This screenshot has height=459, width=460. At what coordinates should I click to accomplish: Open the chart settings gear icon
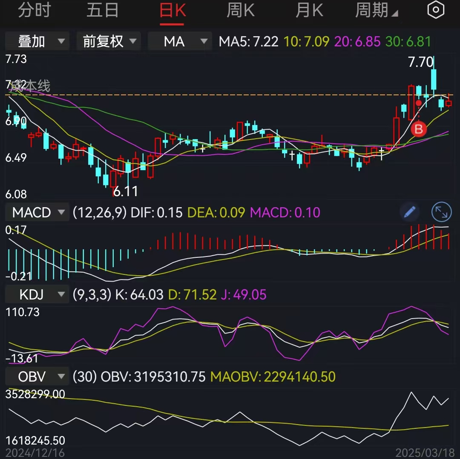tap(436, 9)
